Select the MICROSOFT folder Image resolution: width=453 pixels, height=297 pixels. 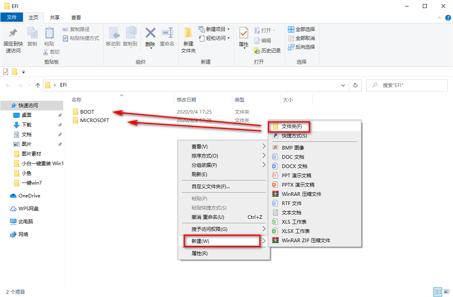(x=91, y=120)
